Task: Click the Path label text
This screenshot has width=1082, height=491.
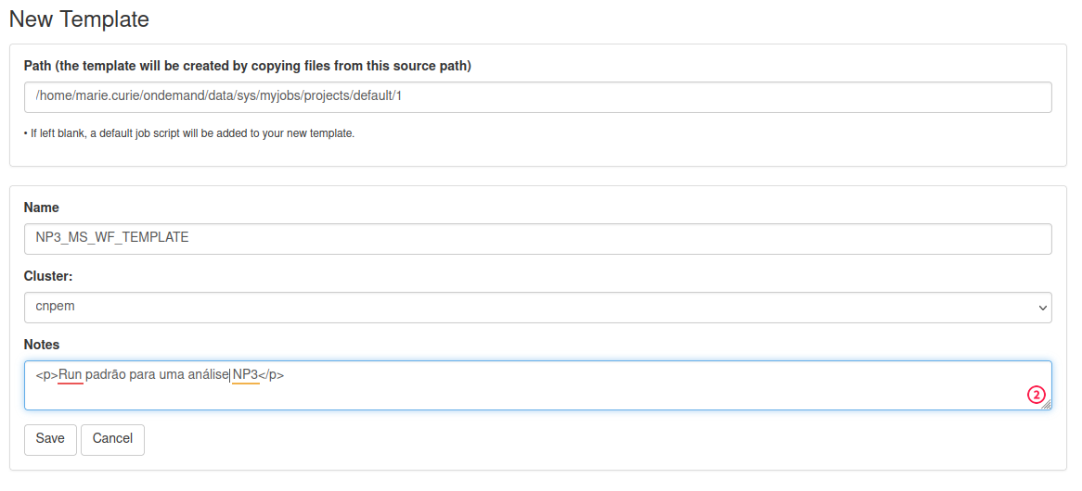Action: [248, 66]
